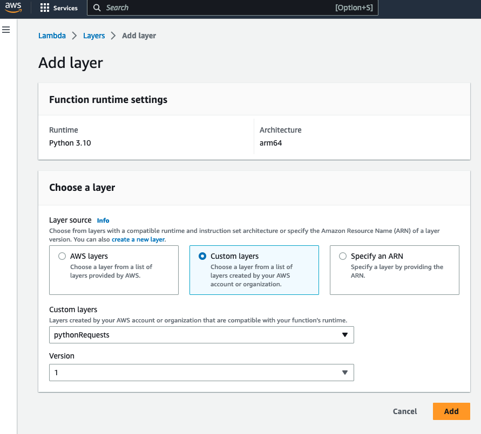This screenshot has height=434, width=481.
Task: Click the search magnifier icon
Action: pos(96,8)
